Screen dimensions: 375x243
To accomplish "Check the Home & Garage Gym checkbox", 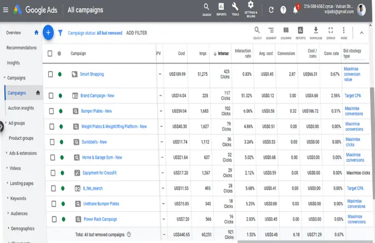I will (x=53, y=157).
